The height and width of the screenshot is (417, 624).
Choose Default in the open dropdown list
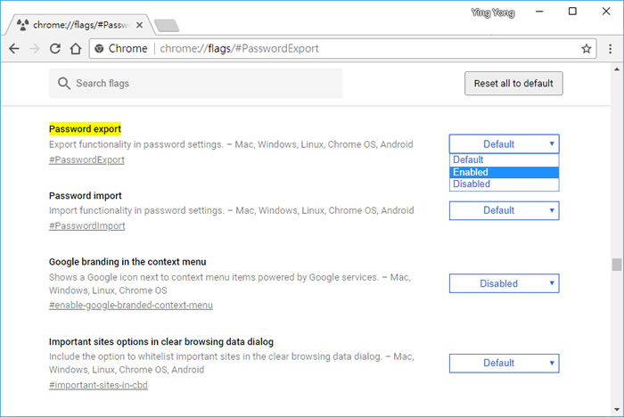tap(505, 160)
